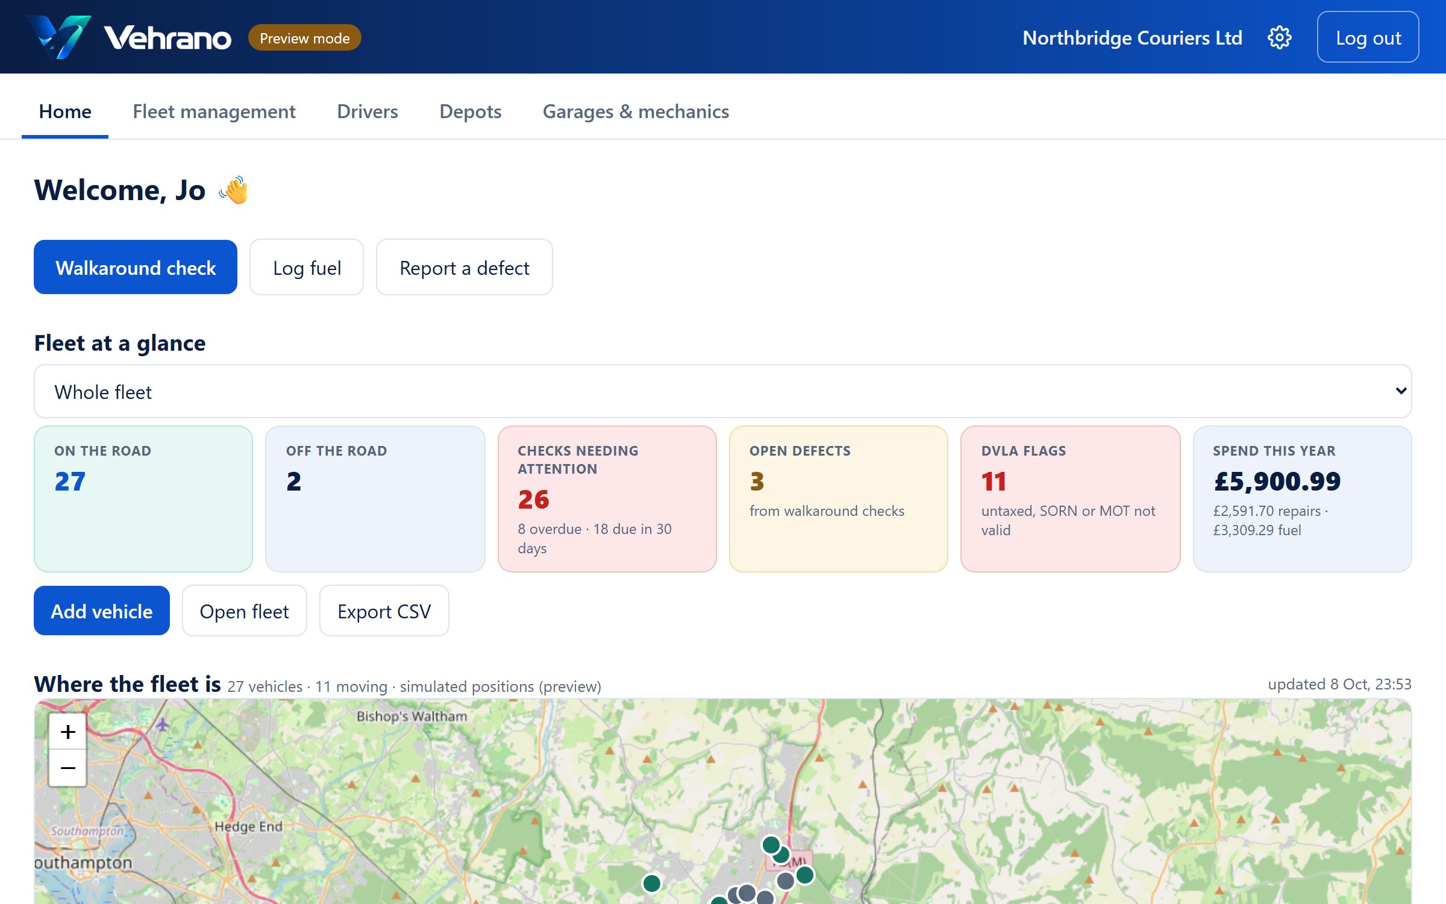Expand the Whole fleet dropdown

[723, 391]
